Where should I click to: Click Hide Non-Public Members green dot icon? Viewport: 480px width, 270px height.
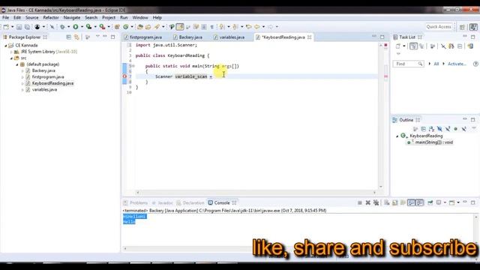[455, 129]
